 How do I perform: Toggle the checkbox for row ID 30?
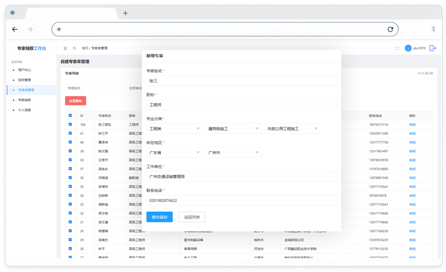(x=70, y=230)
